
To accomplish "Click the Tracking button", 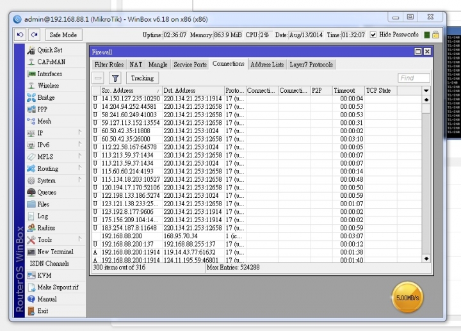I will [142, 78].
